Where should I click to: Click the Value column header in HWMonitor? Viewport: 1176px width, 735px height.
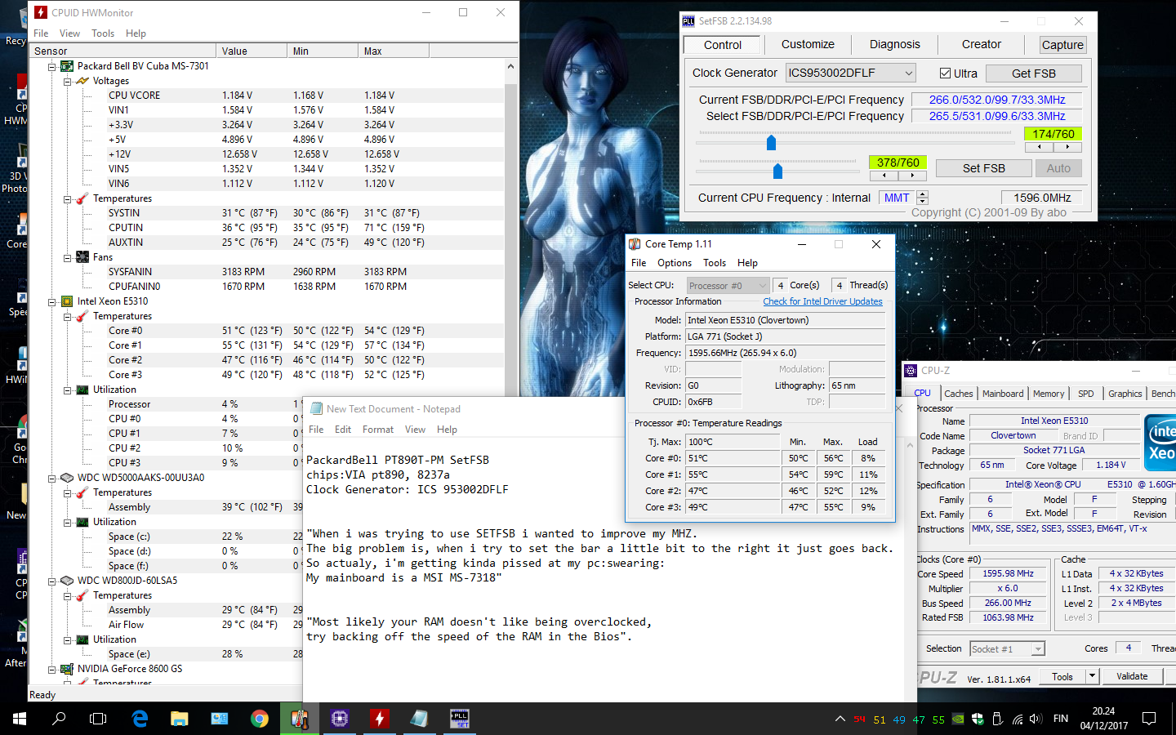[x=252, y=51]
